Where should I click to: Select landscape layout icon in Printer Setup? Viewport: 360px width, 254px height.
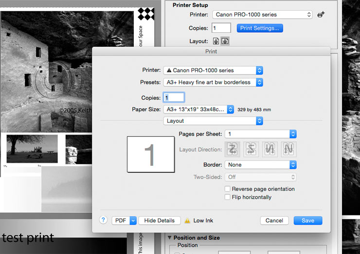tap(225, 41)
